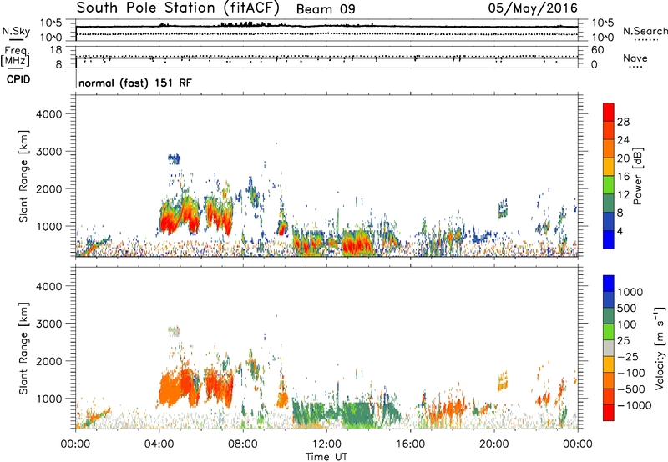This screenshot has height=462, width=668.
Task: Click the '28' Power colorbar tick label
Action: point(623,122)
